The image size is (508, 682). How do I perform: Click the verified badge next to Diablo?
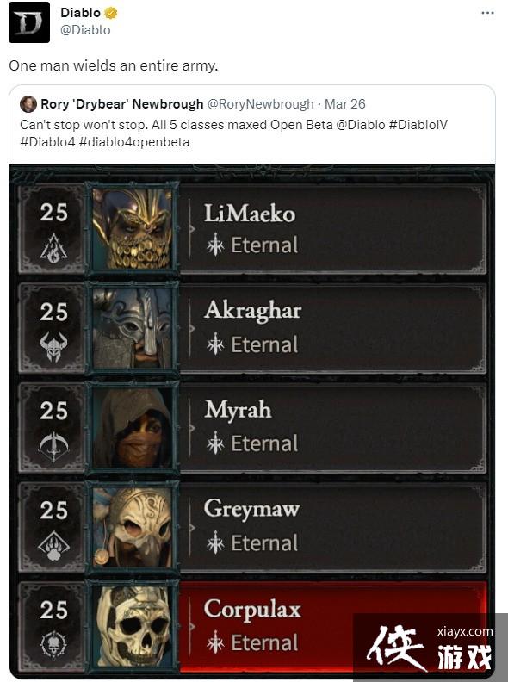pos(111,13)
